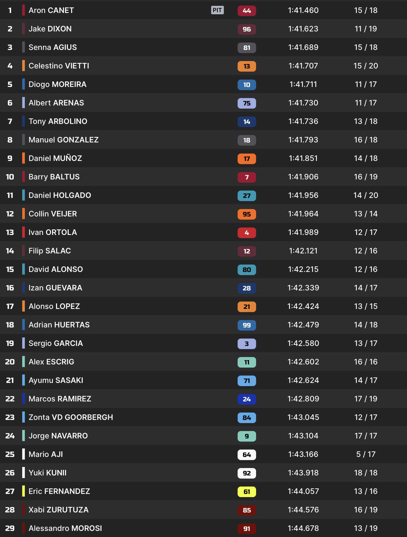Select the orange number 13 badge
This screenshot has width=407, height=537.
coord(247,66)
